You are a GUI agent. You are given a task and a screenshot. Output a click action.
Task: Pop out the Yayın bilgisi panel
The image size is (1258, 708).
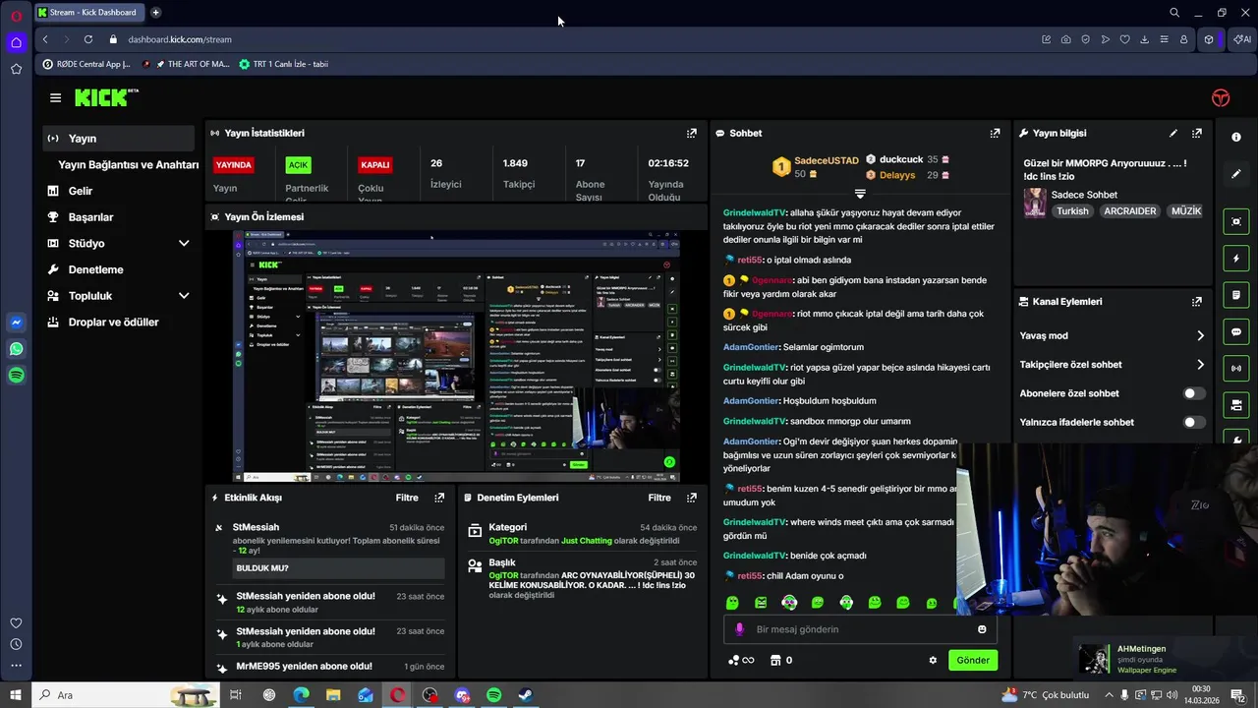pos(1197,133)
